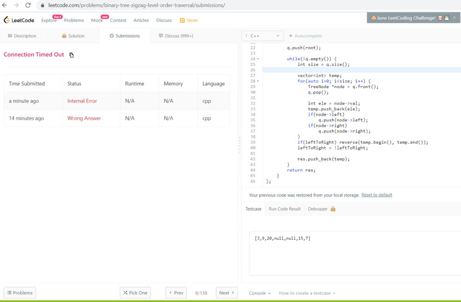
Task: Click code line 'vector<int> temp;'
Action: (319, 76)
